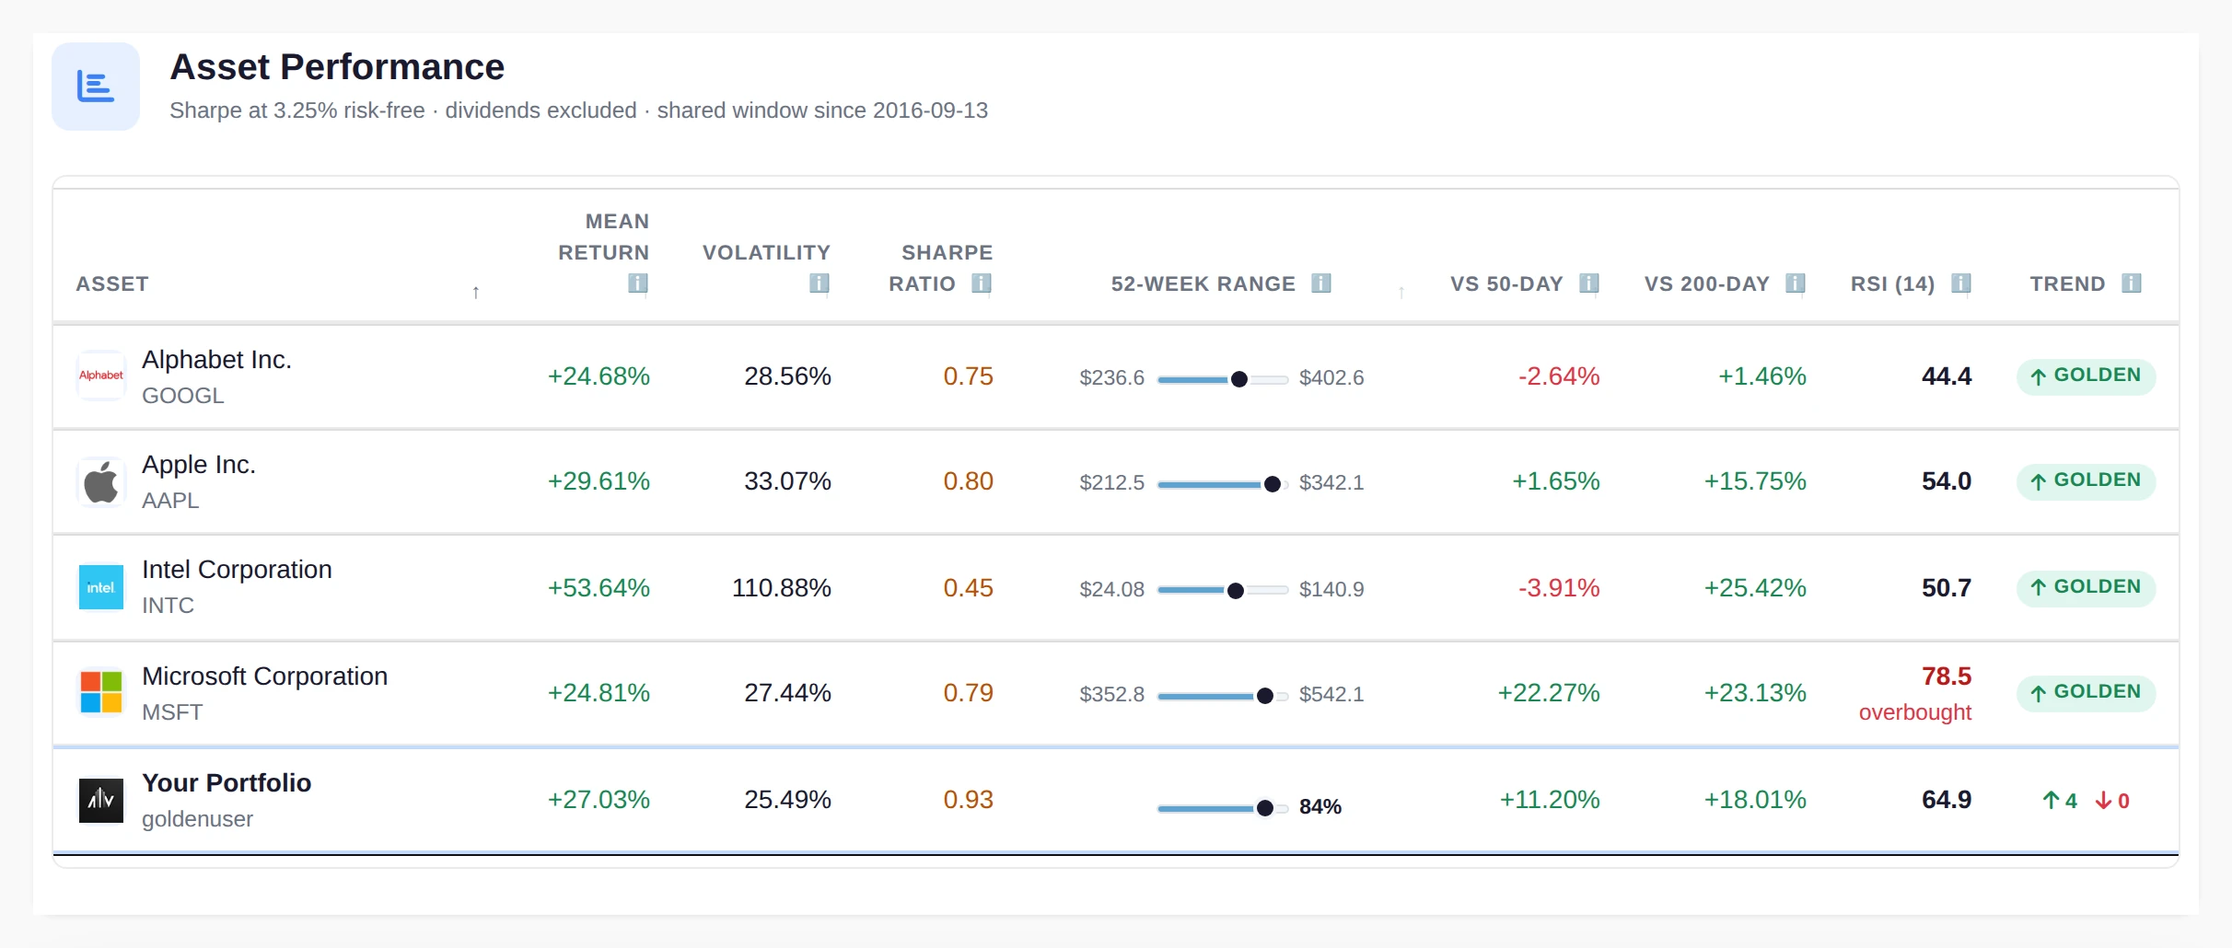Click Alphabet volatility 28.56%
Viewport: 2232px width, 948px height.
(x=787, y=376)
